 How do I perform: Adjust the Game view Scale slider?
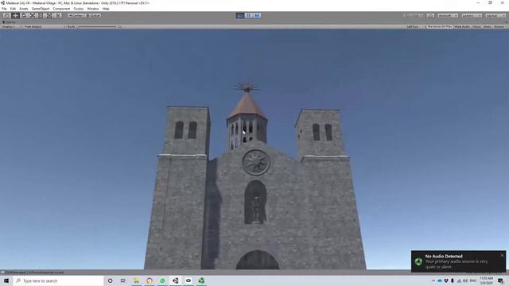(x=97, y=26)
